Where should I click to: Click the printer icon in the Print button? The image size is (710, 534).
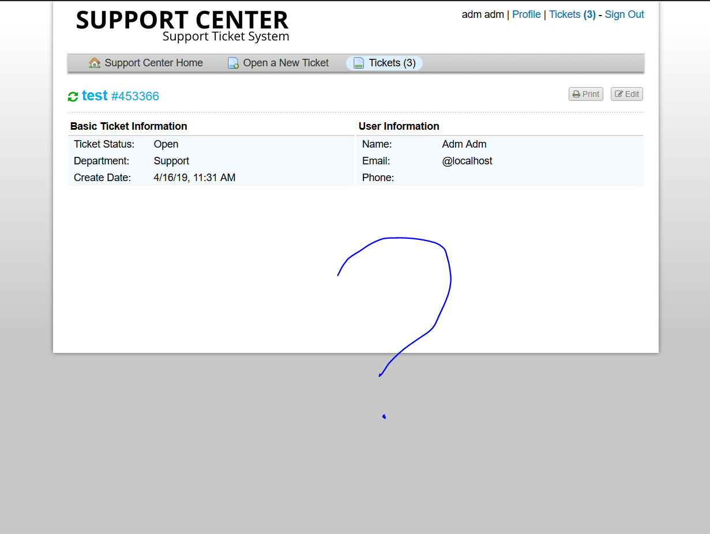(576, 94)
